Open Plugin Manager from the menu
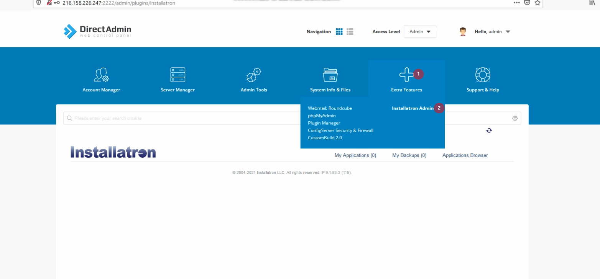 [324, 123]
